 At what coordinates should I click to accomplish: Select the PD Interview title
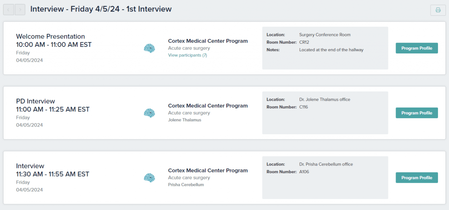(36, 101)
